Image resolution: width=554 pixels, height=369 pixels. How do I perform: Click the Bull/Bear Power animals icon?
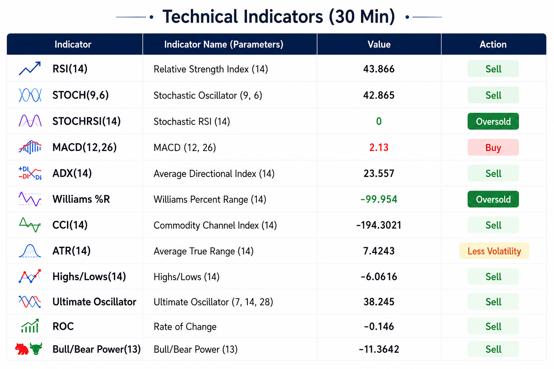coord(29,349)
